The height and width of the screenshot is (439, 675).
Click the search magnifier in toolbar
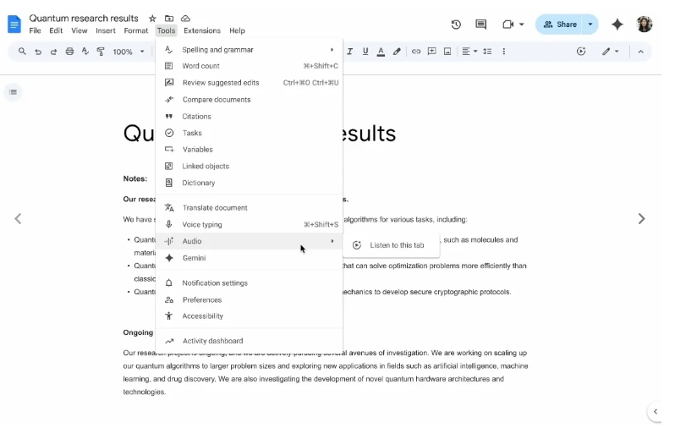point(22,52)
